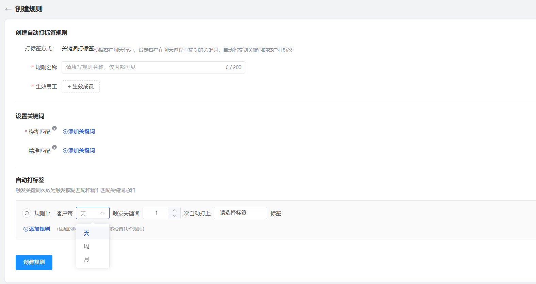This screenshot has height=284, width=536.
Task: Click the 关键词打标签 method text
Action: click(x=78, y=49)
